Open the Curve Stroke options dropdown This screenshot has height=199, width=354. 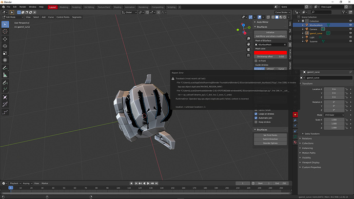coord(283,12)
